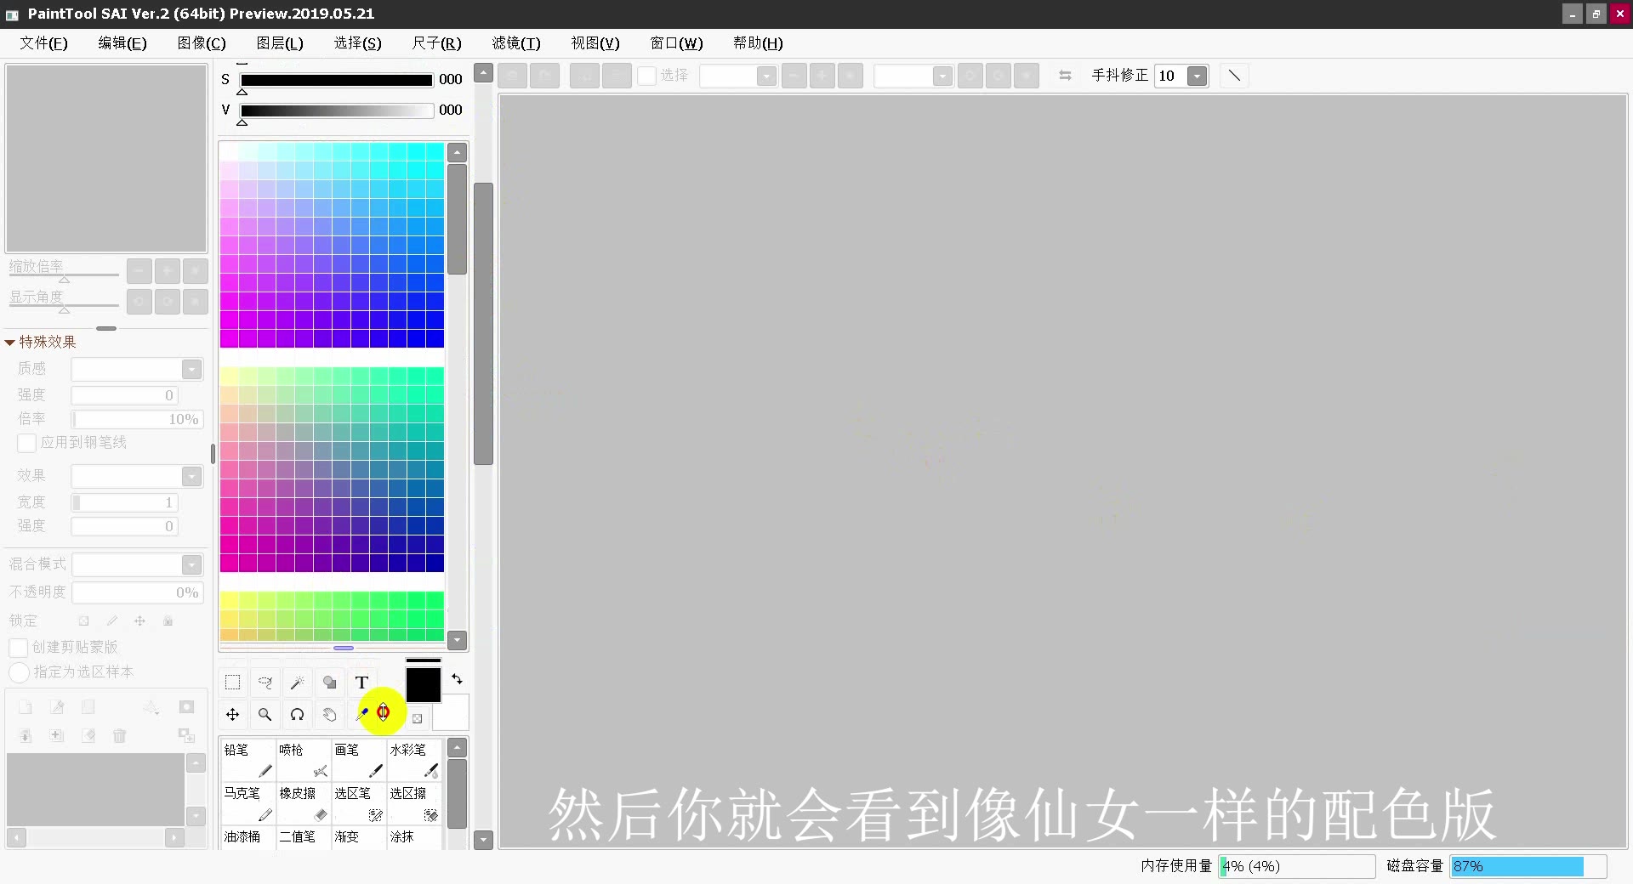Click the new layer icon
This screenshot has width=1633, height=884.
point(26,707)
